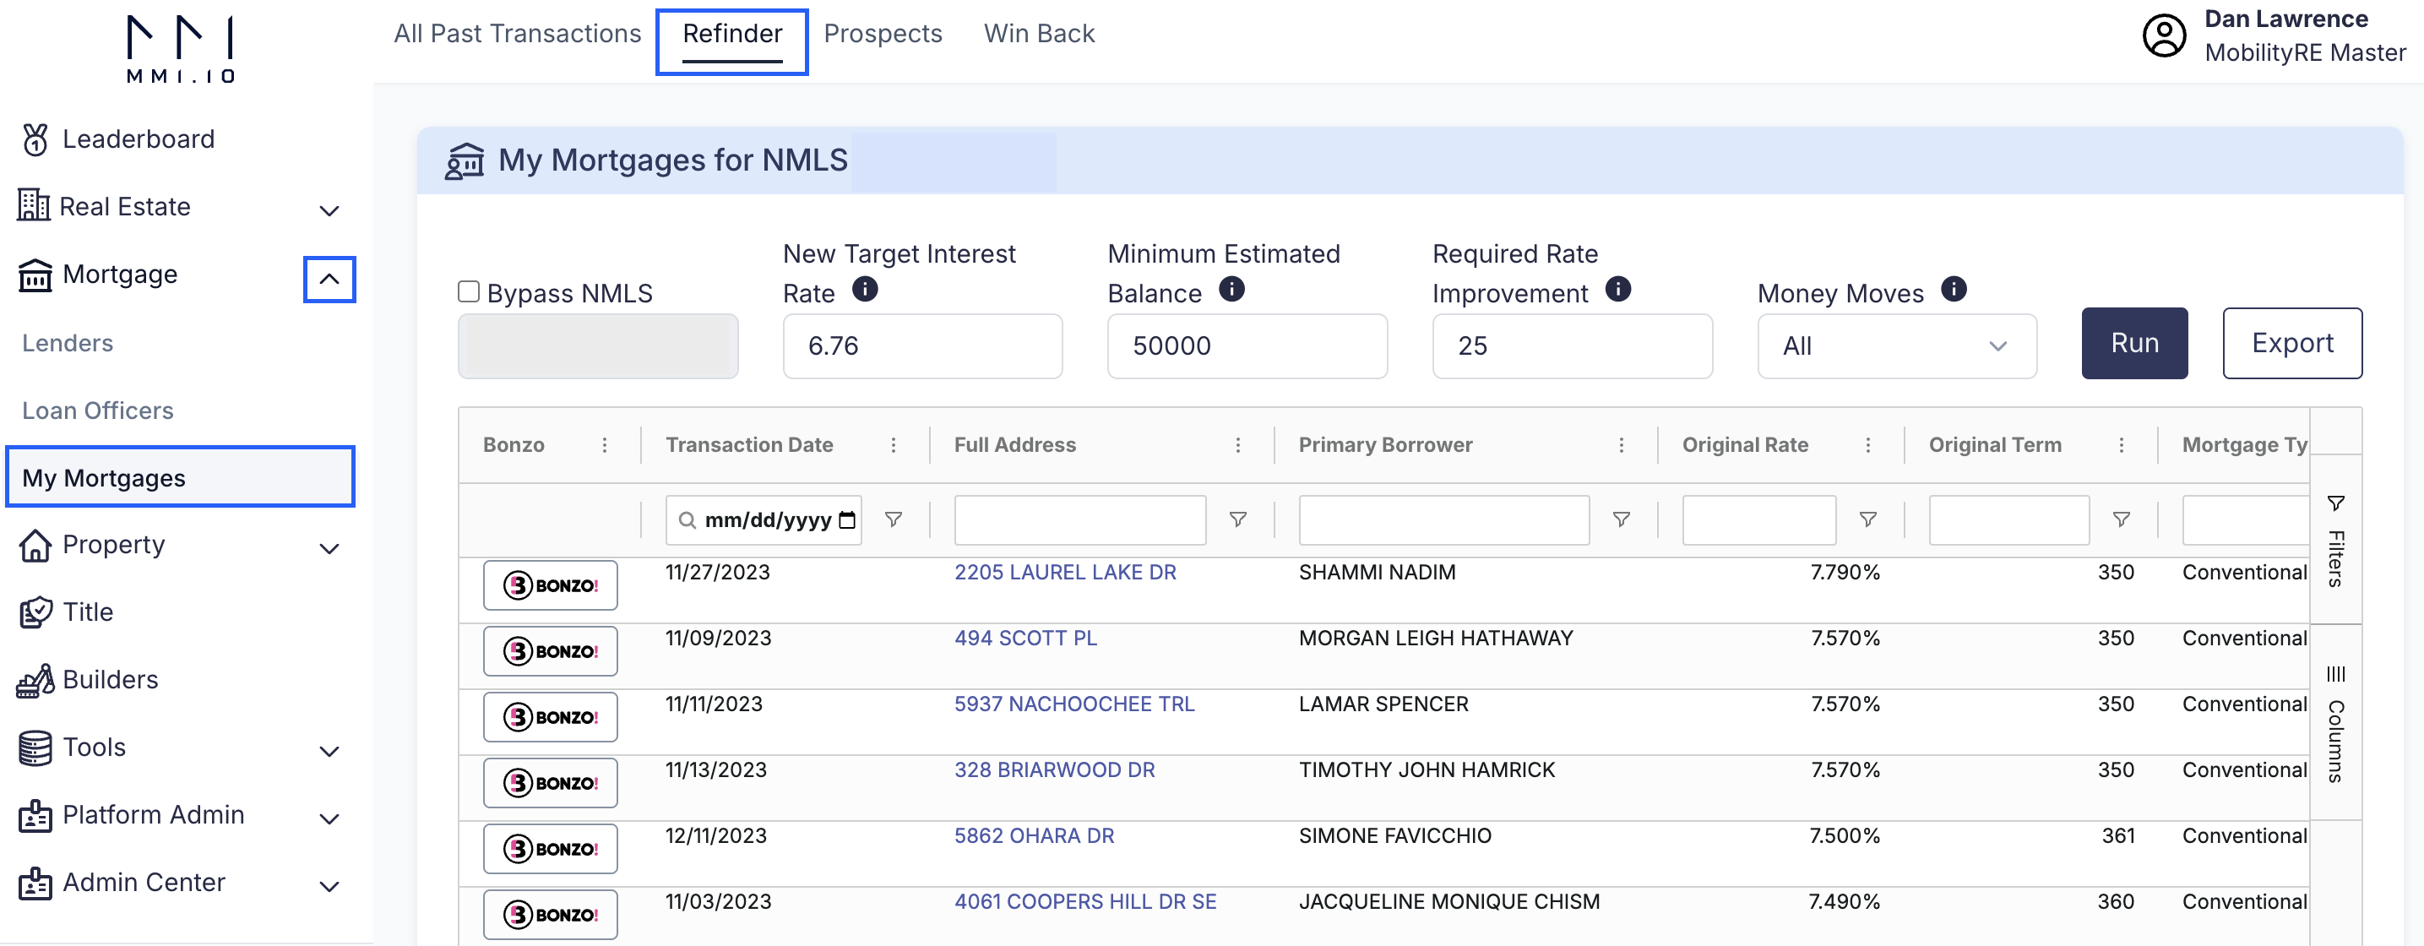The height and width of the screenshot is (946, 2424).
Task: Open user profile avatar icon
Action: (2164, 35)
